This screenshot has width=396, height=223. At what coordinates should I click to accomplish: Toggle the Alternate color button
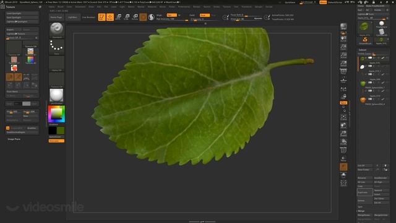(56, 141)
